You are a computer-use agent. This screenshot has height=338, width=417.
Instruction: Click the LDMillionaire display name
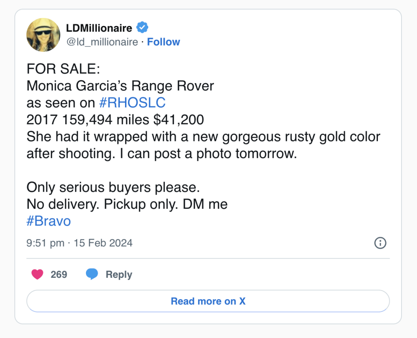pyautogui.click(x=99, y=28)
